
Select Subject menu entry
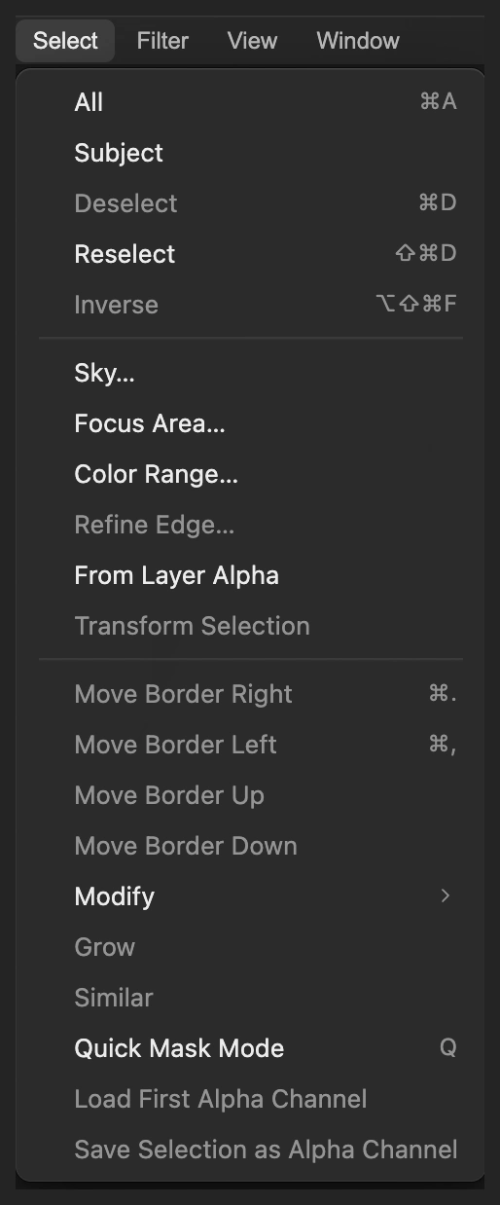click(x=250, y=153)
